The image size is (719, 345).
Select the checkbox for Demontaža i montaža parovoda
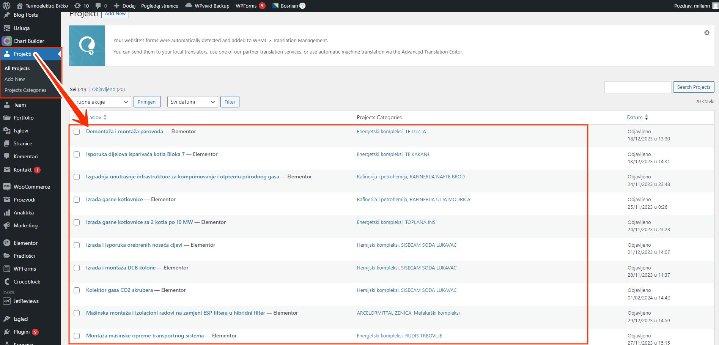(77, 132)
